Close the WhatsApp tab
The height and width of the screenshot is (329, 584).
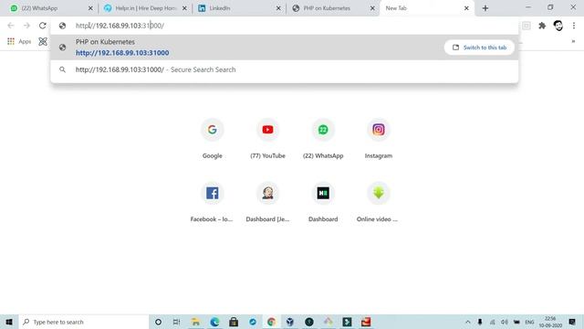click(x=90, y=8)
